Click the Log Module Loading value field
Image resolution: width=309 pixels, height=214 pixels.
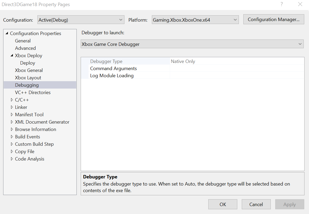237,75
